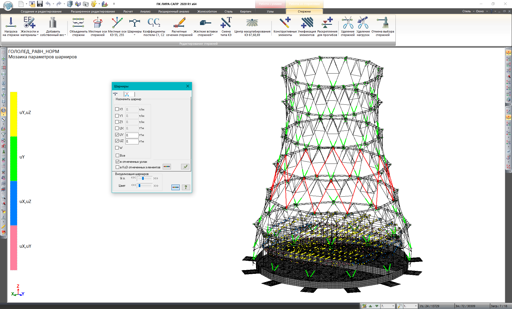Click the help question mark button
The width and height of the screenshot is (512, 309).
186,187
